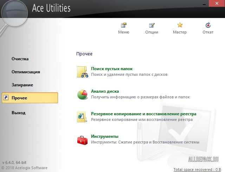Open Поиск пустых папок tool

(x=112, y=69)
